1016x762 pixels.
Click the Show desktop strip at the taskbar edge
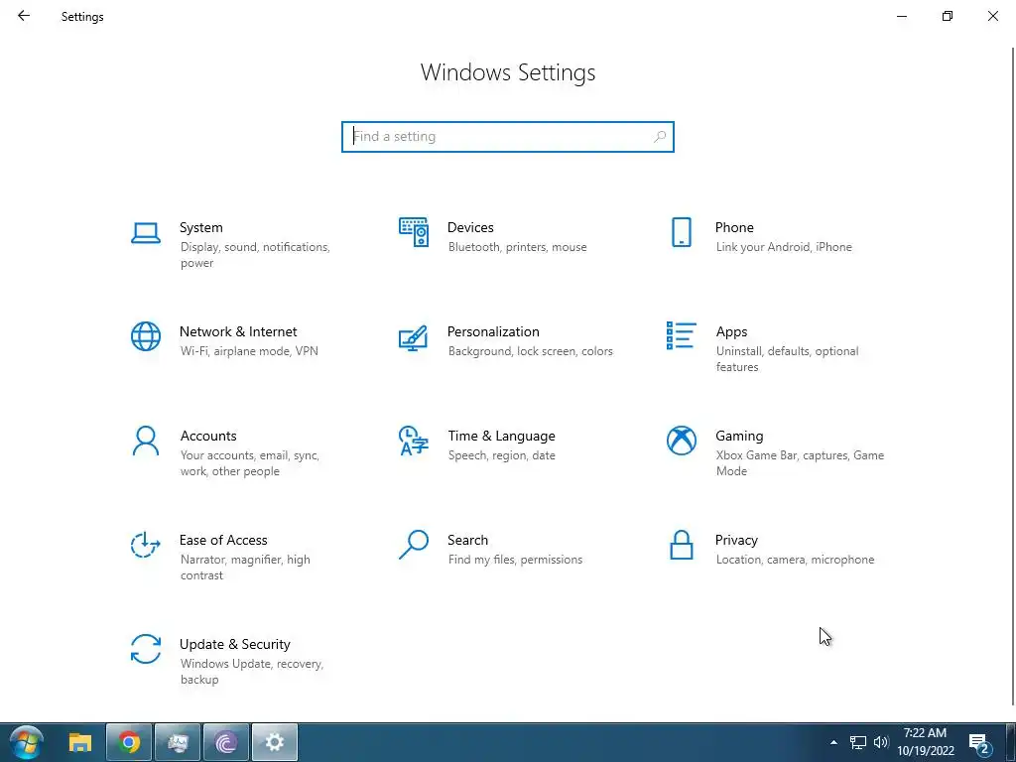[1011, 742]
